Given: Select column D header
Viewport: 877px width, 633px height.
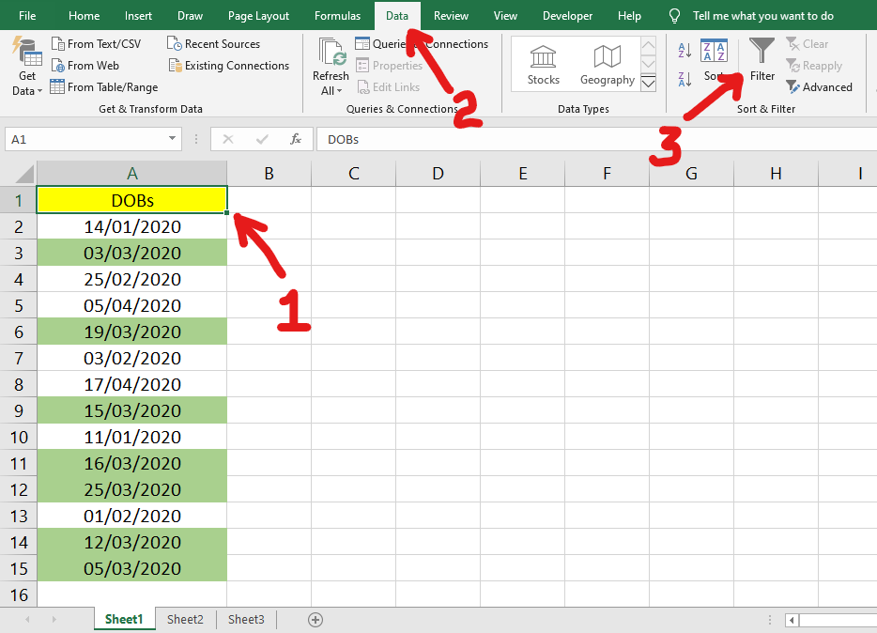Looking at the screenshot, I should [438, 174].
